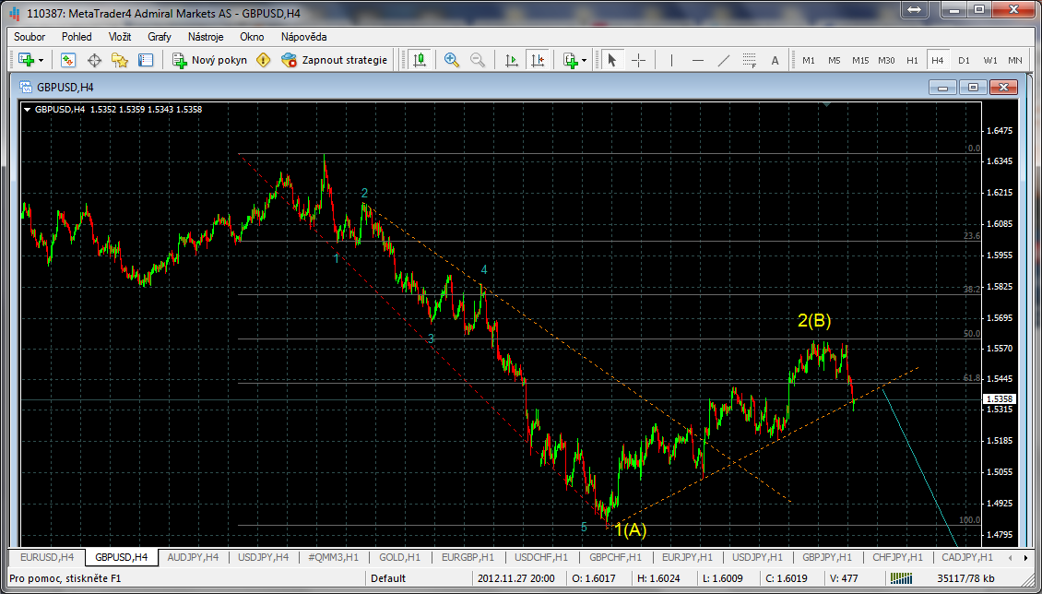Open the Pohled menu
Screen dimensions: 1042x594
tap(77, 37)
